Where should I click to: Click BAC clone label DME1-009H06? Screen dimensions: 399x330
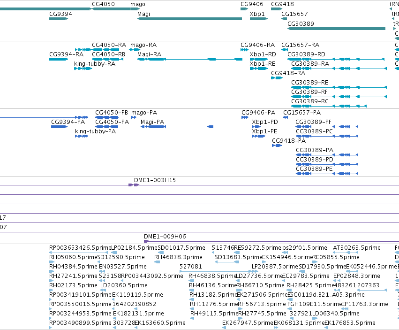tap(165, 237)
